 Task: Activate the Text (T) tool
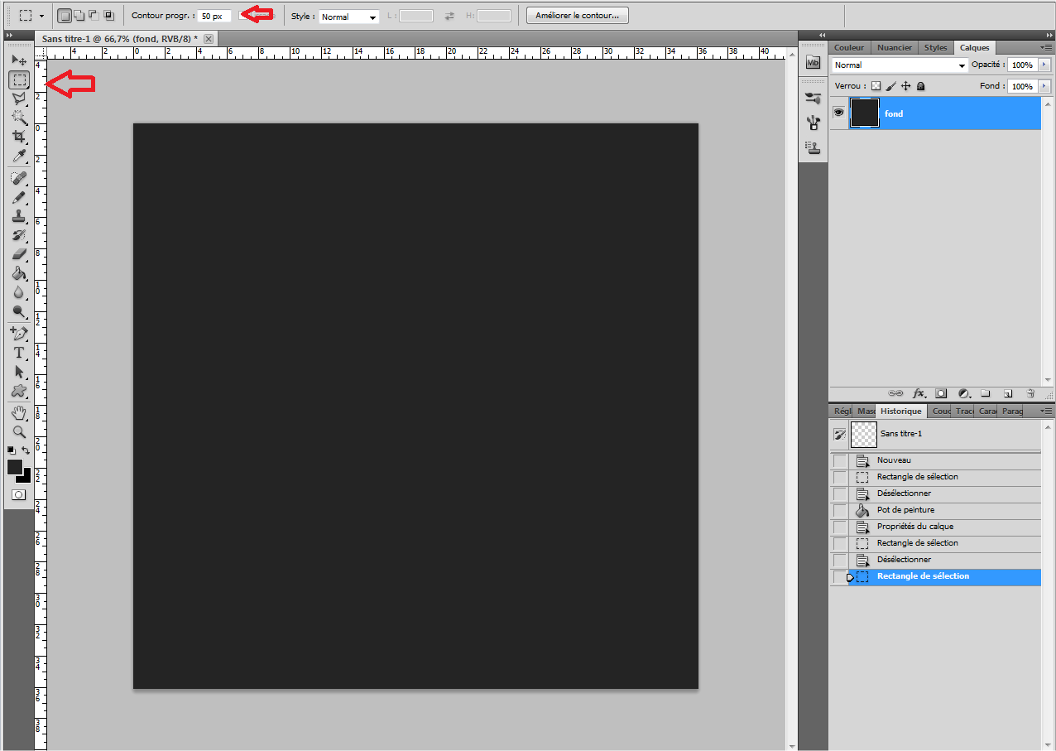(18, 353)
